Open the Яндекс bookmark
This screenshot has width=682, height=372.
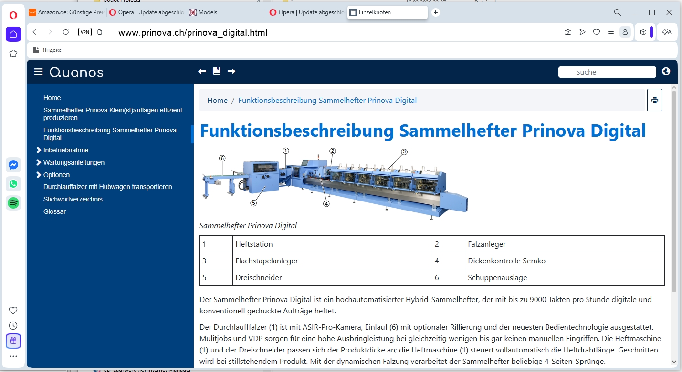pyautogui.click(x=48, y=50)
